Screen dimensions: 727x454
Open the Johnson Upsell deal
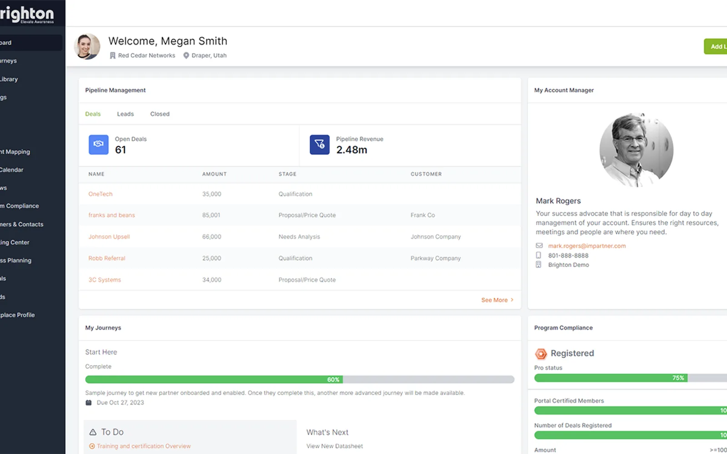tap(109, 237)
